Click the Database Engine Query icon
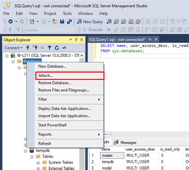 109,22
